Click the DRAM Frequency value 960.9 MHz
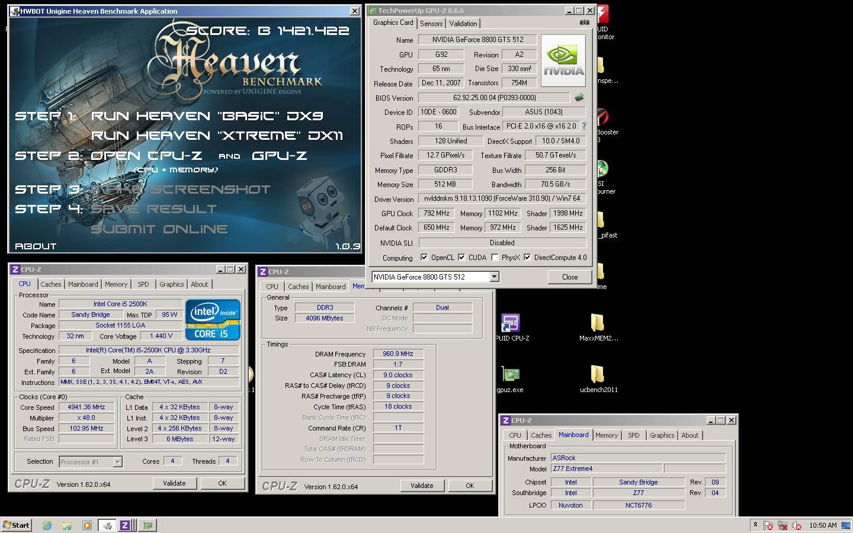This screenshot has width=853, height=533. click(x=398, y=354)
